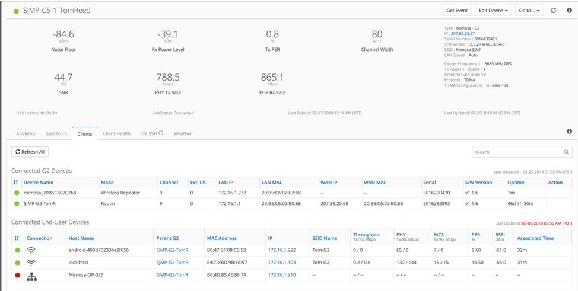Click the Refresh All button
Image resolution: width=578 pixels, height=291 pixels.
(x=30, y=152)
